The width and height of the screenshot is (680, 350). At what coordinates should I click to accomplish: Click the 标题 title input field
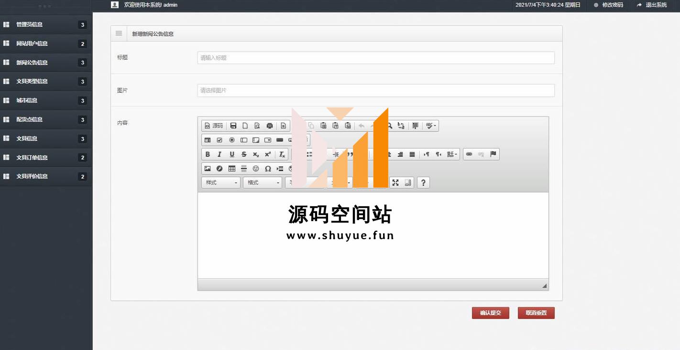375,58
